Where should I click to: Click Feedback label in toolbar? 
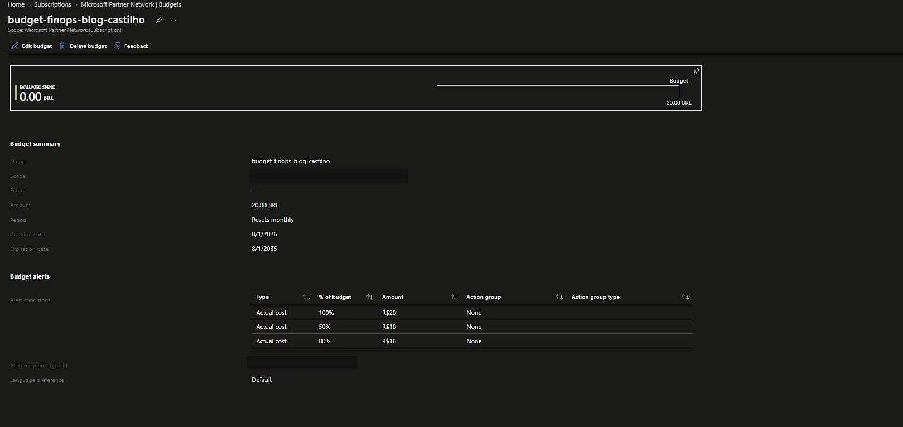(136, 46)
